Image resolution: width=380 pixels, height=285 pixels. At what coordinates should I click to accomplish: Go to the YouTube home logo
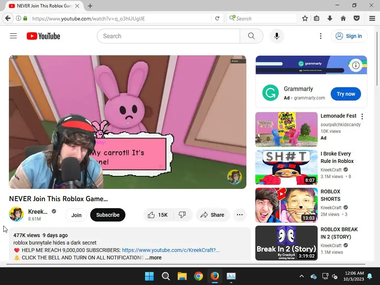click(43, 36)
